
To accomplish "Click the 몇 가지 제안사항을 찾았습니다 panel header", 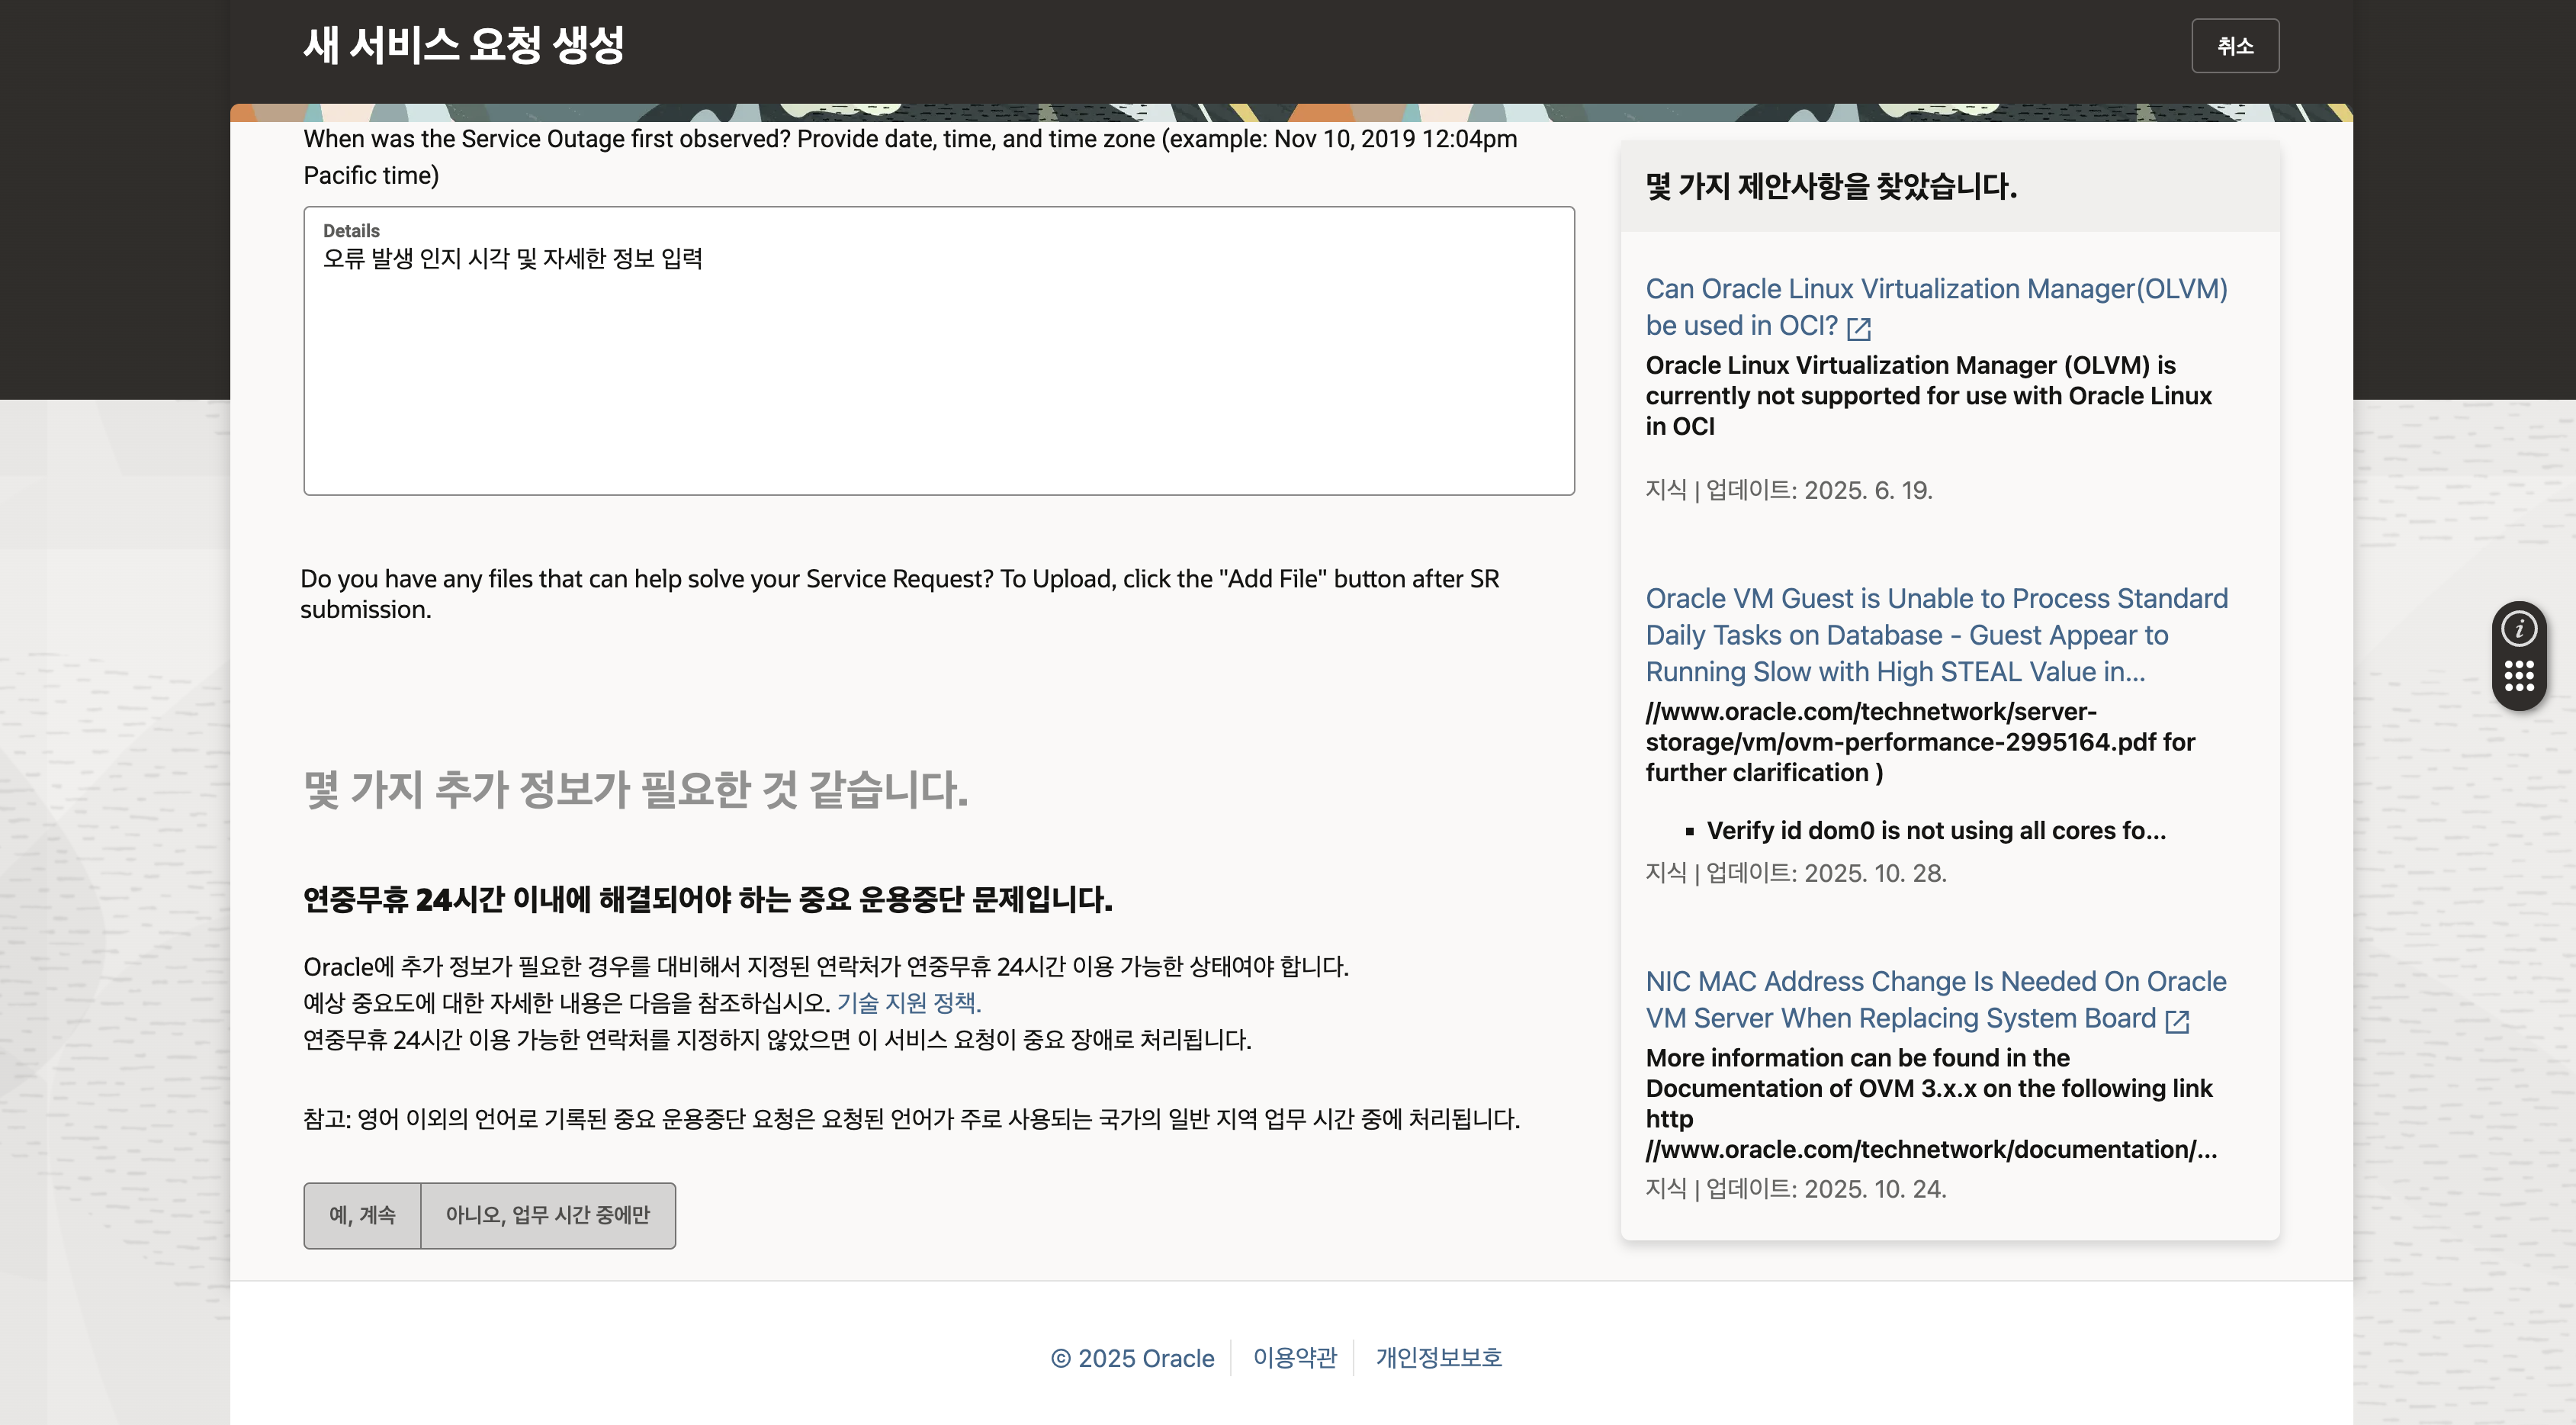I will (x=1830, y=186).
